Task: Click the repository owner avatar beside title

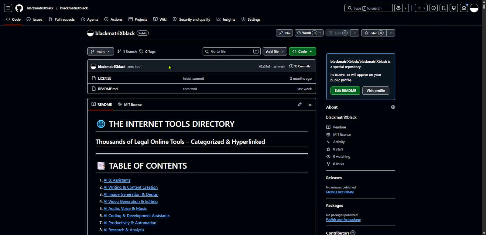Action: click(x=90, y=33)
